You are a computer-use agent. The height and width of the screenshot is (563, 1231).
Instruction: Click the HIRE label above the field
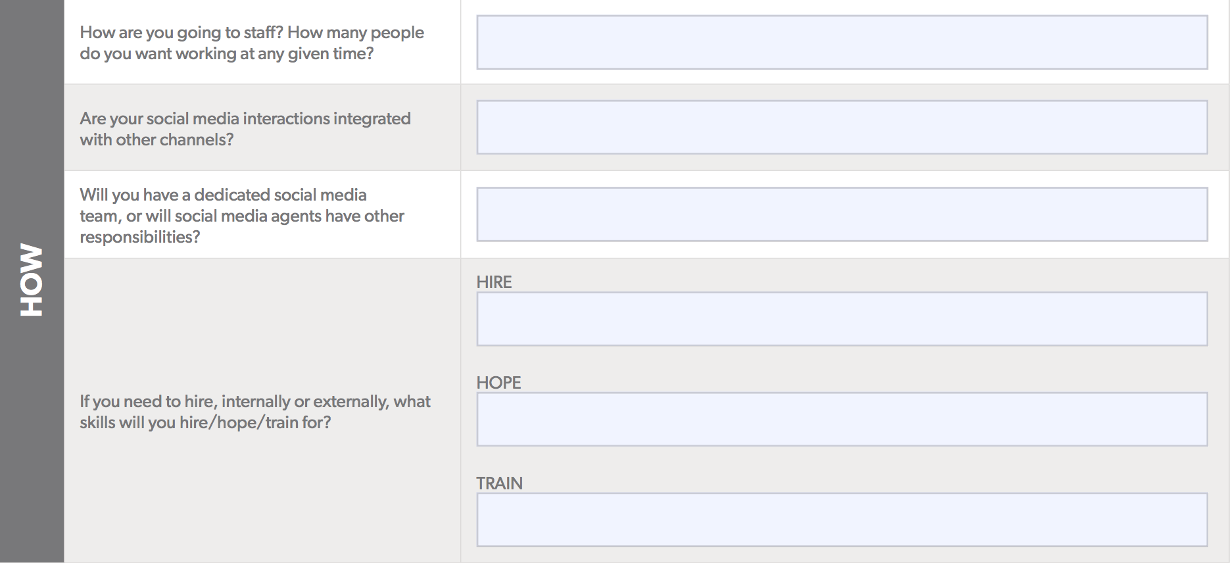(x=494, y=282)
